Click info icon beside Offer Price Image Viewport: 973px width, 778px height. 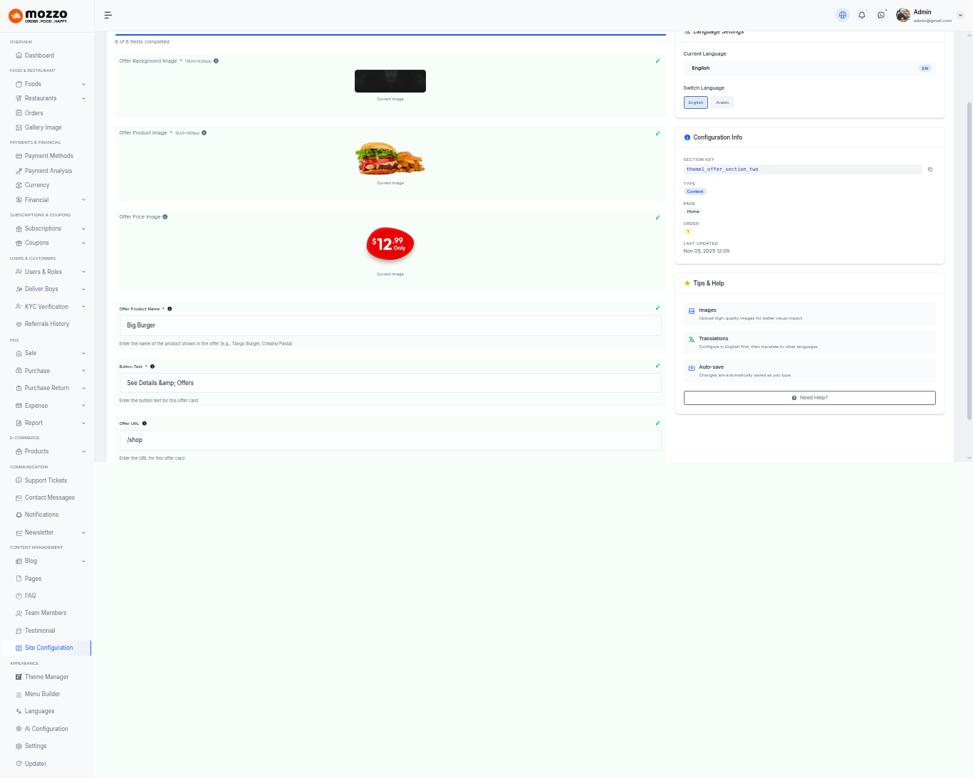click(165, 217)
